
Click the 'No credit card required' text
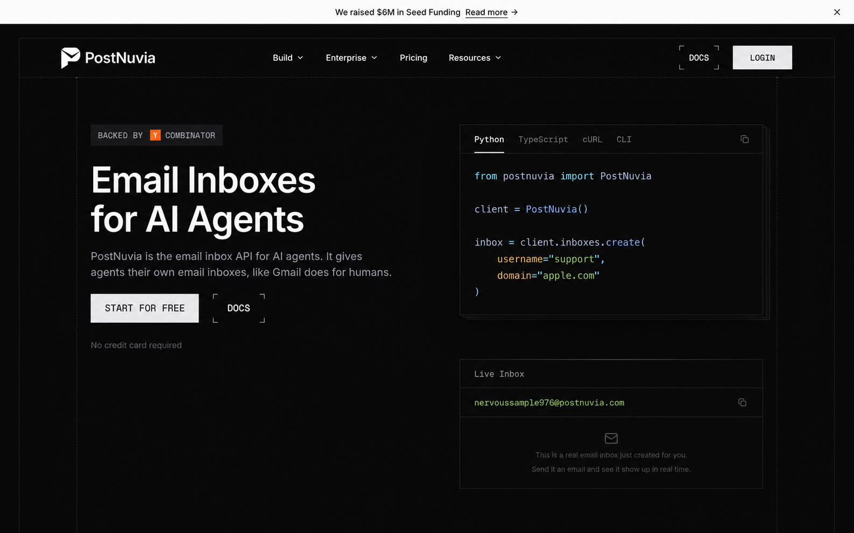(x=136, y=345)
